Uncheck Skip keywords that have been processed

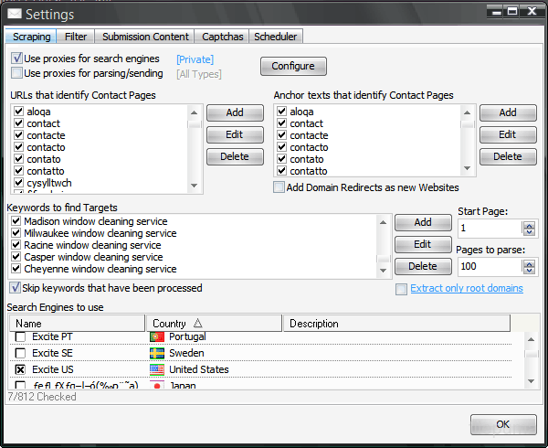point(15,288)
